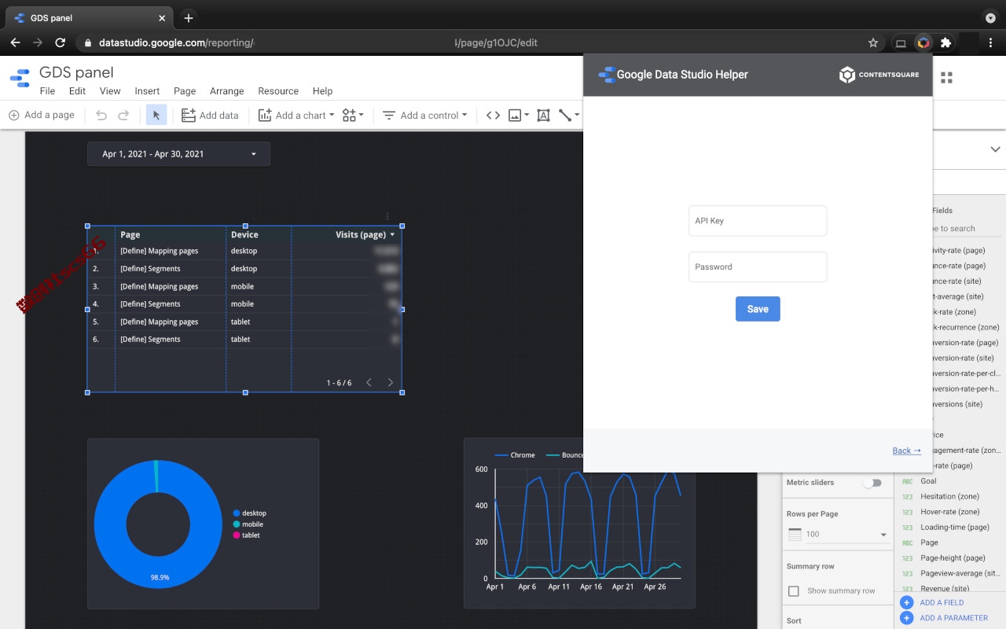
Task: Collapse the right panel chevron
Action: click(x=995, y=149)
